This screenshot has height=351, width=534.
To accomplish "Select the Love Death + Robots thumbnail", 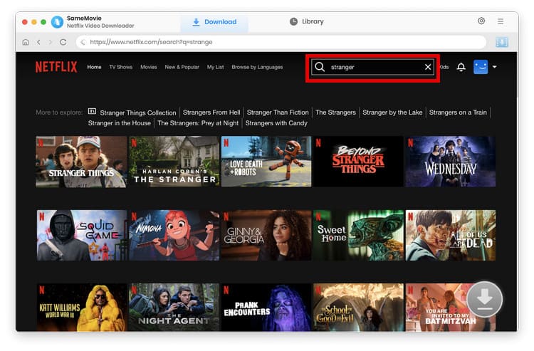I will [x=266, y=162].
